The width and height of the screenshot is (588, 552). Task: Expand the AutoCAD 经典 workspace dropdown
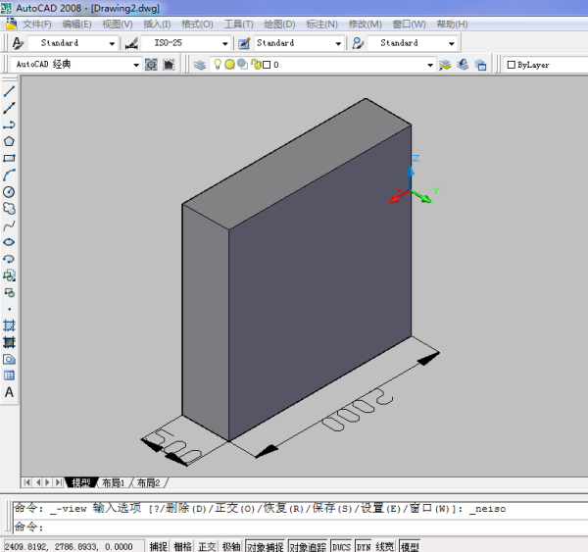pos(136,65)
